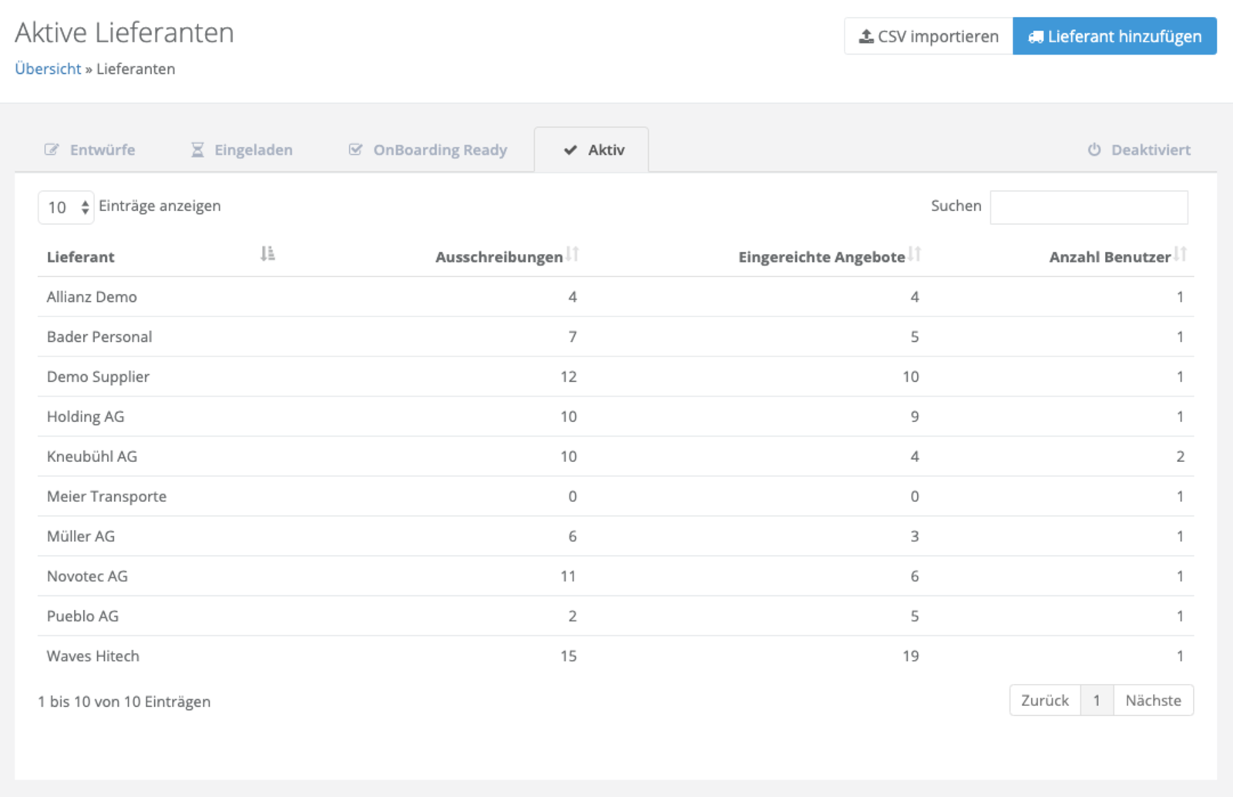Select the Aktiv tab
The width and height of the screenshot is (1233, 797).
[x=592, y=149]
